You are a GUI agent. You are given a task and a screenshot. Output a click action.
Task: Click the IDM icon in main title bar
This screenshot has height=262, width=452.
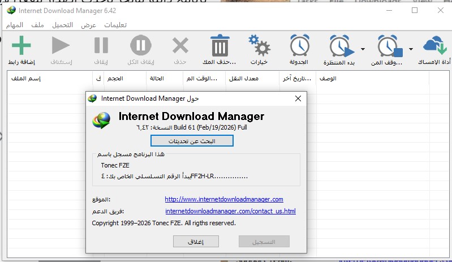pyautogui.click(x=11, y=10)
